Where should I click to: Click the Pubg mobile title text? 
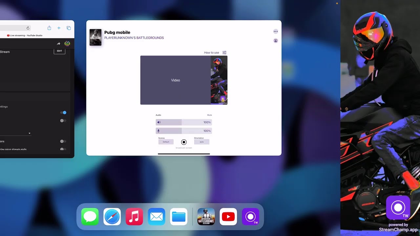pyautogui.click(x=117, y=32)
